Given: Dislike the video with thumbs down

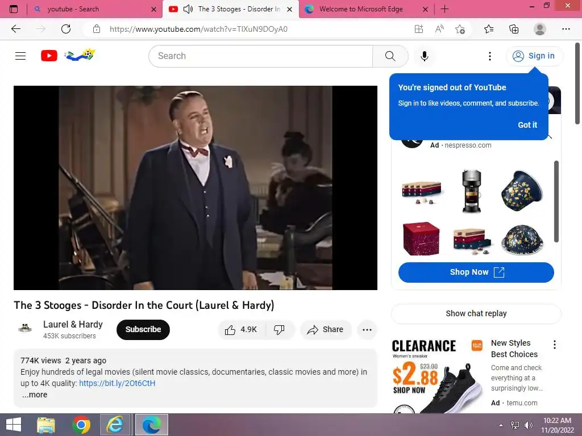Looking at the screenshot, I should point(279,330).
